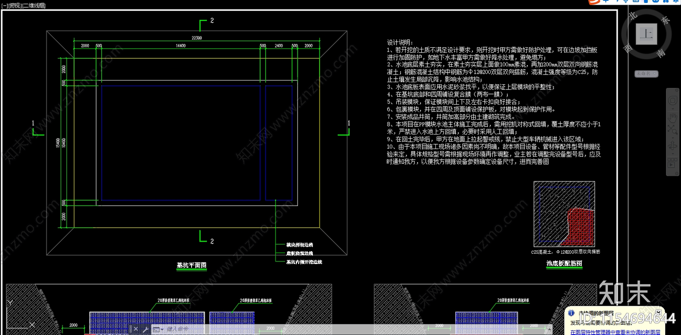Image resolution: width=681 pixels, height=335 pixels.
Task: Click the west 西 compass label
Action: click(x=628, y=48)
